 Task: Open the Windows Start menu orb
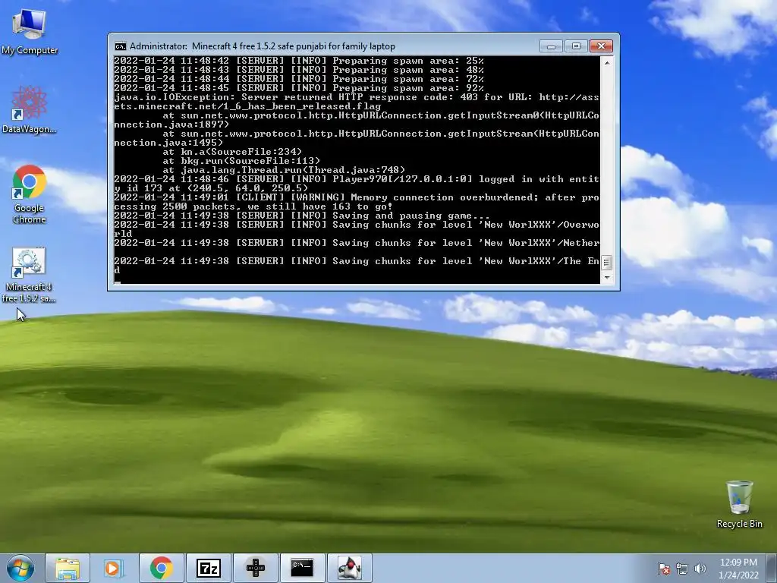pyautogui.click(x=20, y=568)
